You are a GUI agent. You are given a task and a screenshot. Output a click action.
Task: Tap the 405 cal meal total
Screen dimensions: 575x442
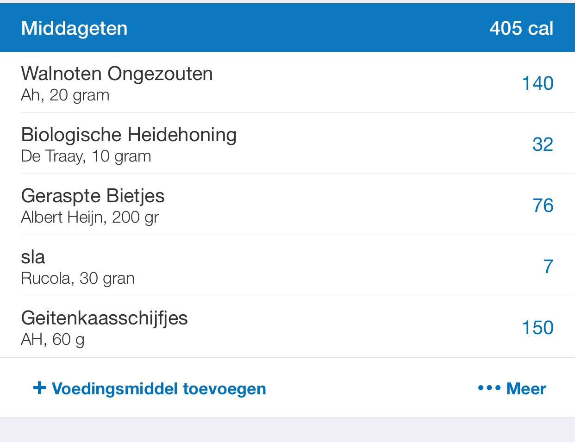[x=521, y=28]
